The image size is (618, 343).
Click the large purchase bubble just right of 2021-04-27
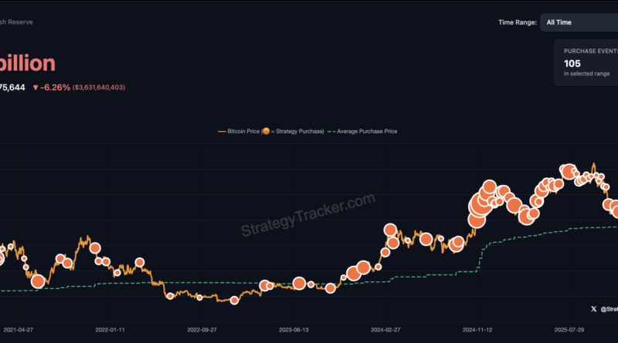tap(38, 282)
